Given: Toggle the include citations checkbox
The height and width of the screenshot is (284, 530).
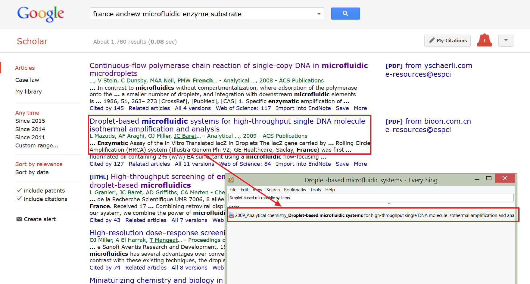Looking at the screenshot, I should pyautogui.click(x=19, y=199).
